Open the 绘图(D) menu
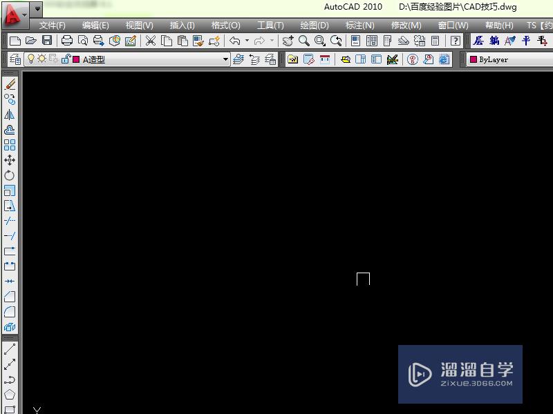 coord(315,24)
